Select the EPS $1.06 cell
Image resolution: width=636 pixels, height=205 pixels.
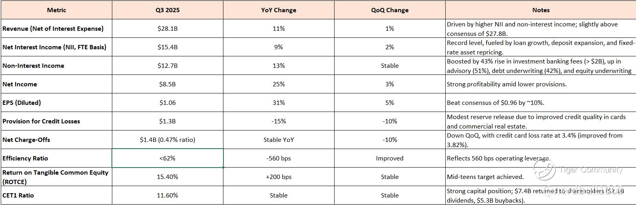[167, 103]
